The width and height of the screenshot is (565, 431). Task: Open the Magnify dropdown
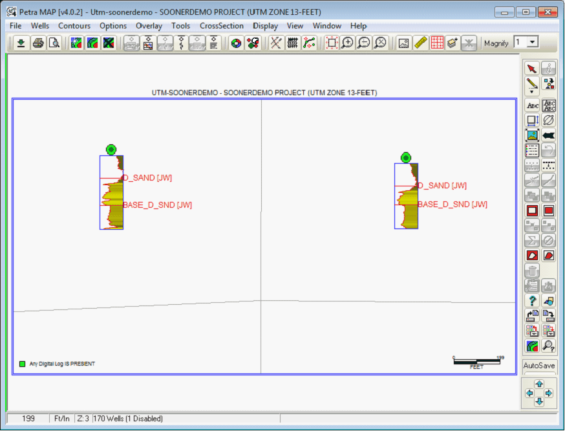click(x=533, y=42)
